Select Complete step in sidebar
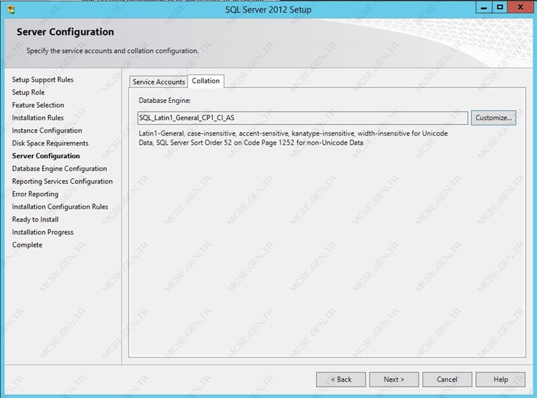Screen dimensions: 537x398 point(28,245)
